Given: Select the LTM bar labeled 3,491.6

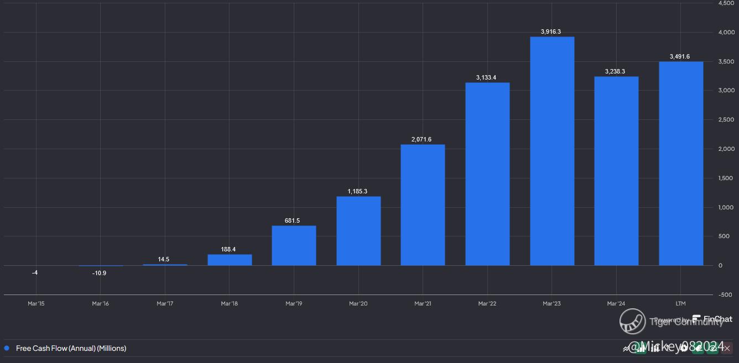Looking at the screenshot, I should click(x=681, y=164).
